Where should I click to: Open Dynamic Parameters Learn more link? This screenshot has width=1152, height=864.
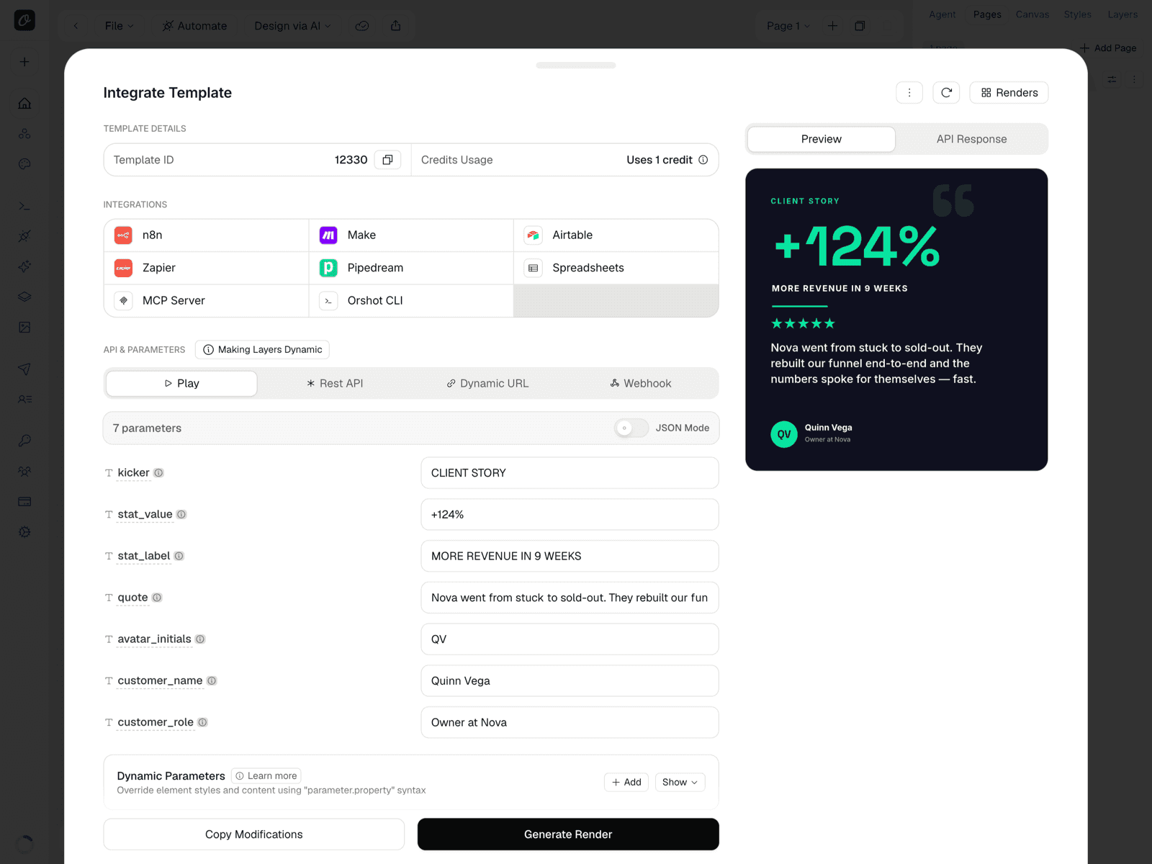coord(266,776)
